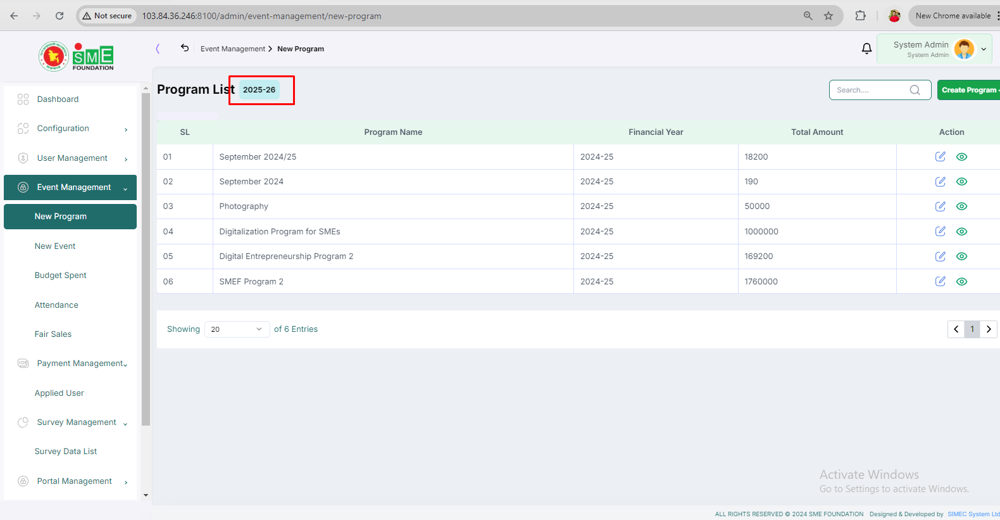Edit the SMEF Program 2 row

pos(940,281)
